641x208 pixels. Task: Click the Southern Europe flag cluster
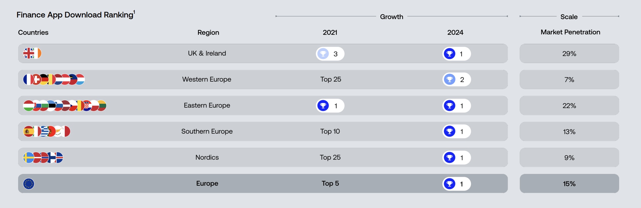click(47, 132)
